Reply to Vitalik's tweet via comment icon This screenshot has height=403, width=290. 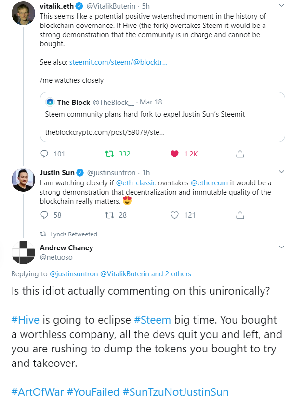pos(45,154)
